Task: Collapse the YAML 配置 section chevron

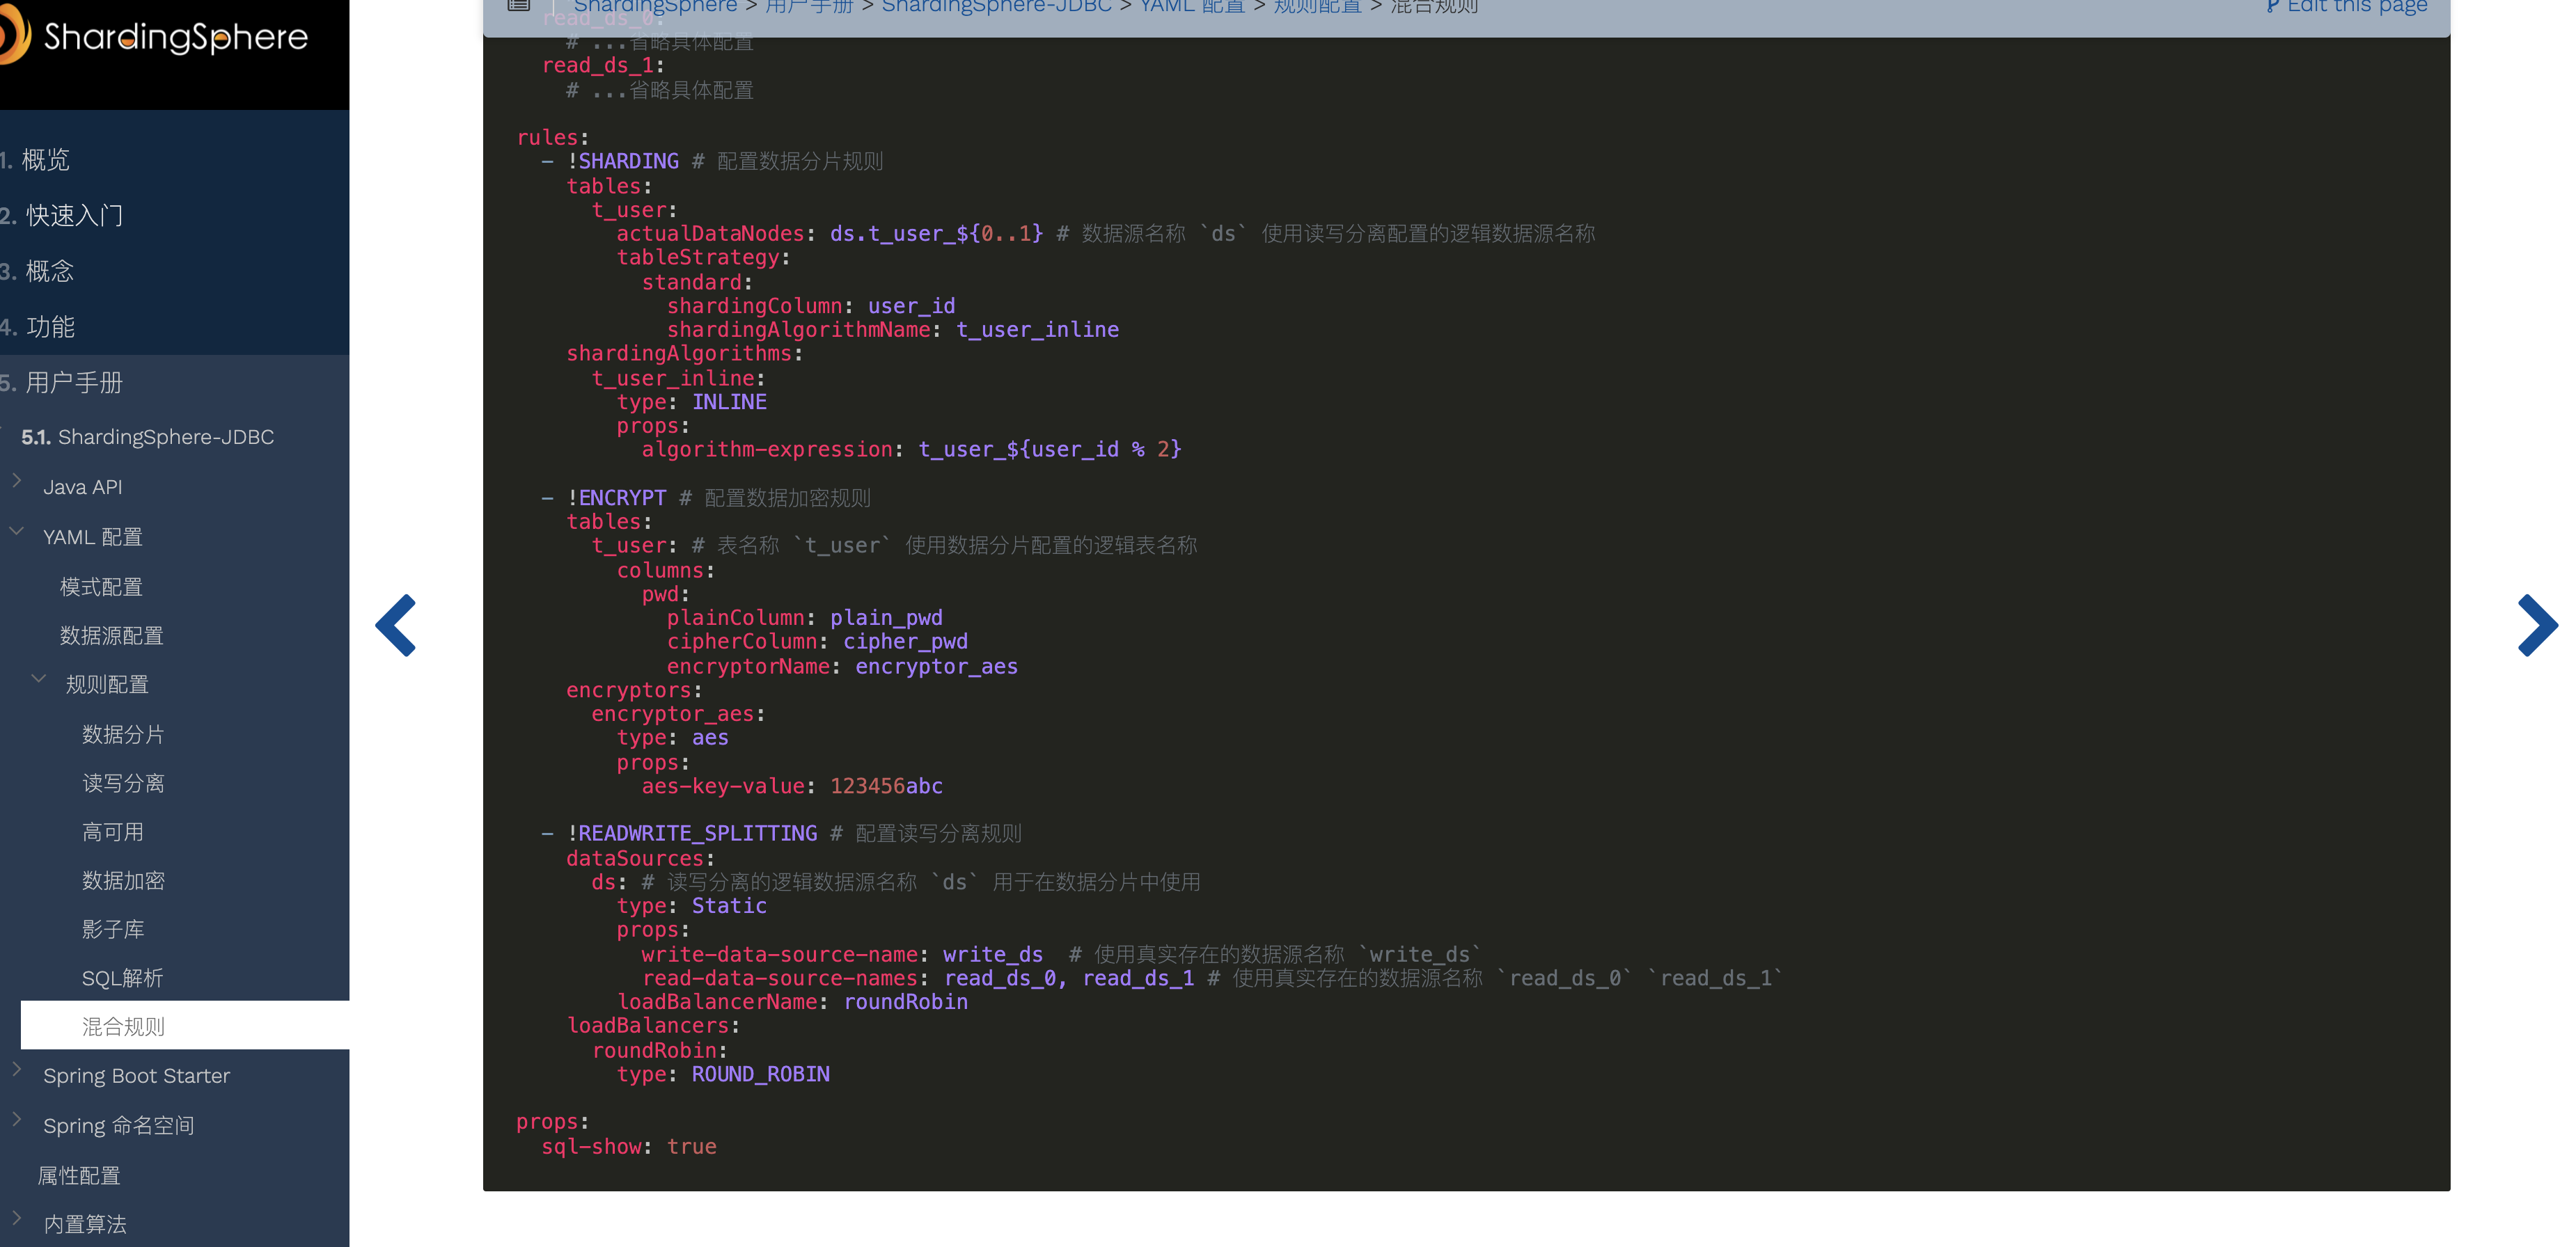Action: 17,530
